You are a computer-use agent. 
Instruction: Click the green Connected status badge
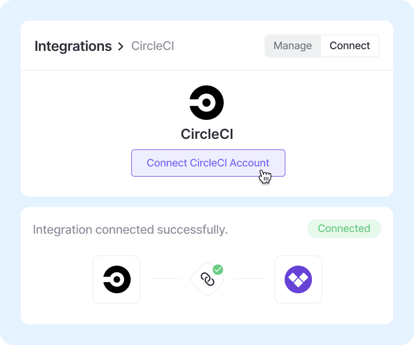pos(344,229)
